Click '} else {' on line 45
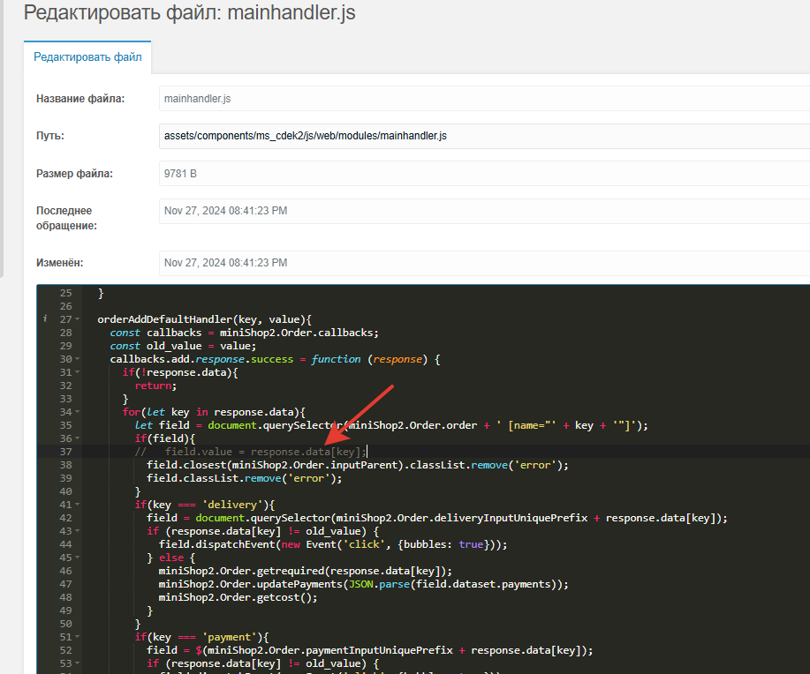The image size is (810, 674). click(x=171, y=558)
